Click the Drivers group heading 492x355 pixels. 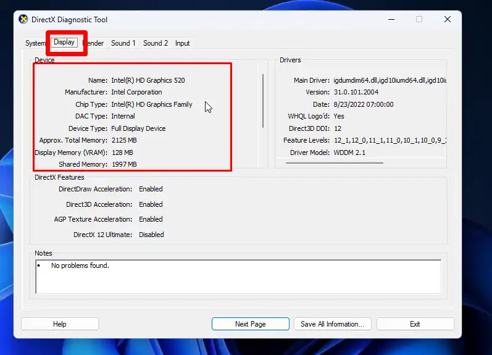click(290, 60)
